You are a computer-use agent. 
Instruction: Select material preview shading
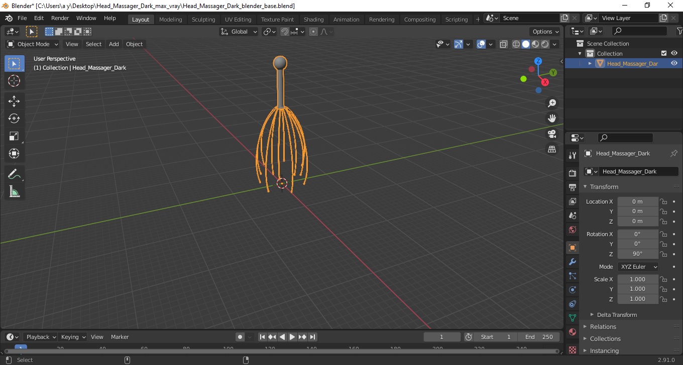click(535, 44)
